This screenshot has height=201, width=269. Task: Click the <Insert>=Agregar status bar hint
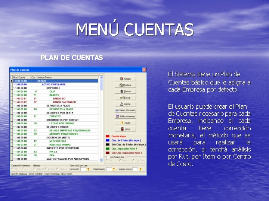click(x=19, y=174)
